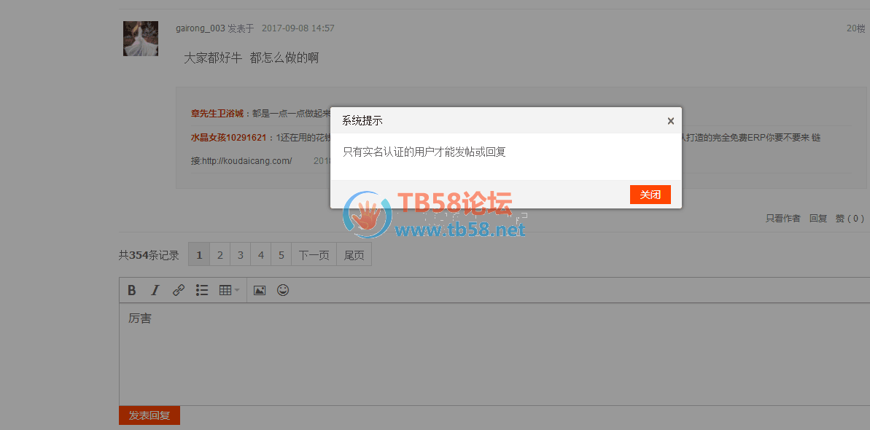Go to next page via 下一页
870x430 pixels.
pyautogui.click(x=314, y=255)
